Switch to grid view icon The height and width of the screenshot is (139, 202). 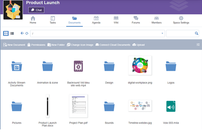(x=6, y=34)
